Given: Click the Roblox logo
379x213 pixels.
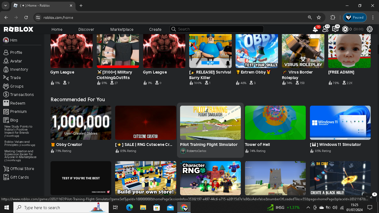Looking at the screenshot, I should (x=18, y=29).
